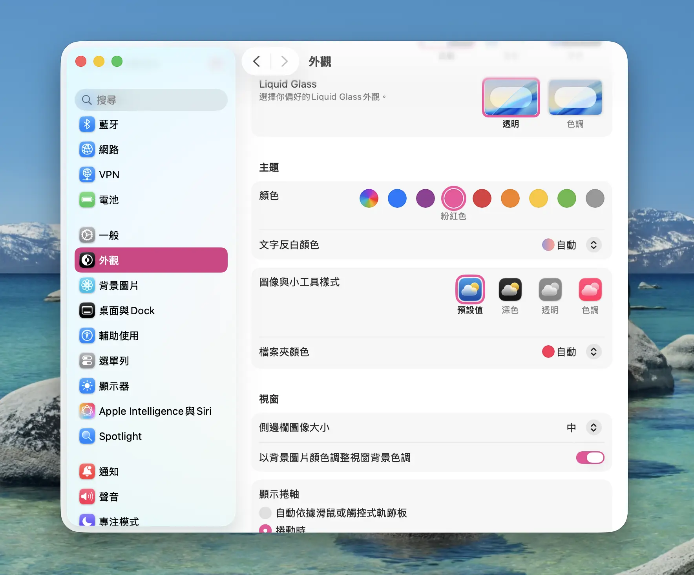Open the 顯示器 display icon
Viewport: 694px width, 575px height.
87,386
